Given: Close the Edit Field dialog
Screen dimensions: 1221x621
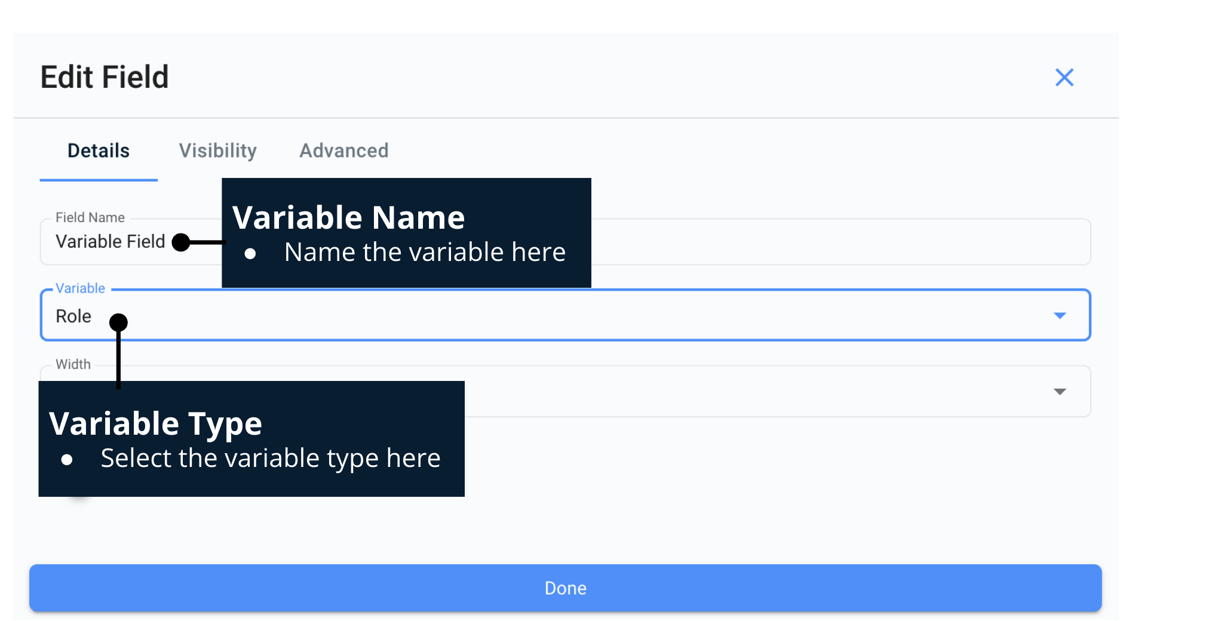Looking at the screenshot, I should (1064, 78).
